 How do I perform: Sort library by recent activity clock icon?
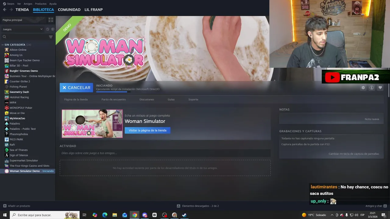pos(48,29)
